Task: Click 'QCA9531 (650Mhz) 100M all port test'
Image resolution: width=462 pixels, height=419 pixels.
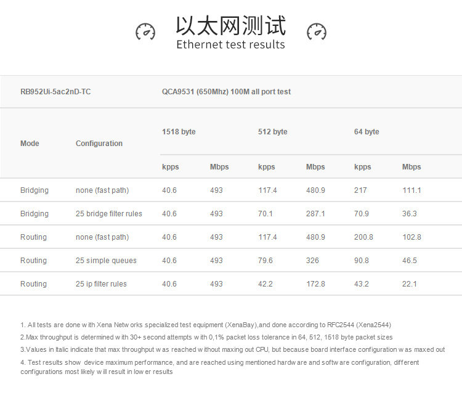Action: click(226, 92)
